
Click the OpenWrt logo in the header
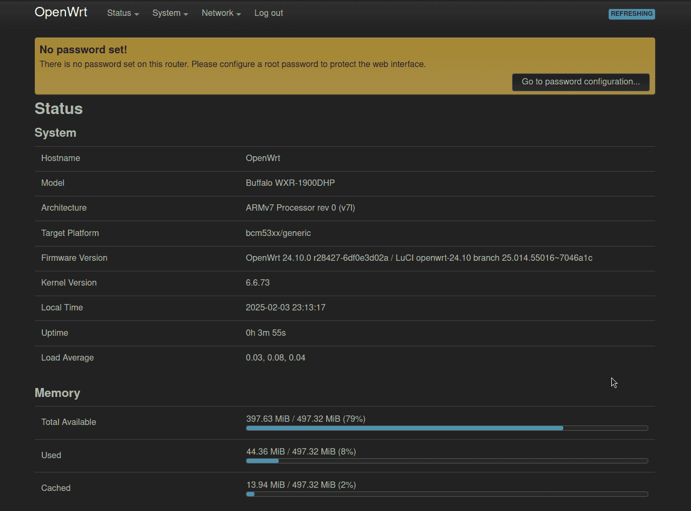coord(61,12)
